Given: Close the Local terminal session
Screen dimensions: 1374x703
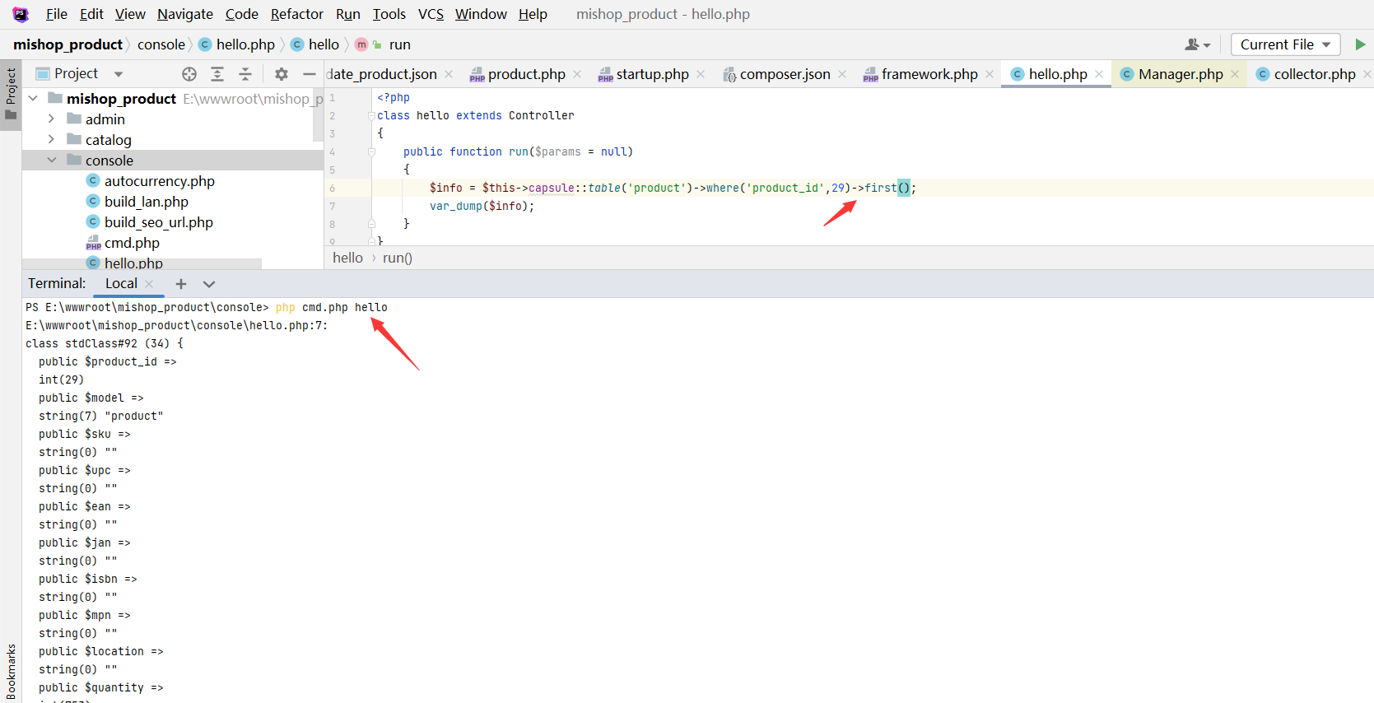Looking at the screenshot, I should click(x=149, y=284).
